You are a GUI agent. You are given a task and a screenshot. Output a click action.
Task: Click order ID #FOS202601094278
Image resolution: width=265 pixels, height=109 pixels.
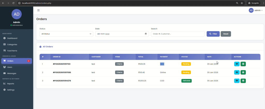62,81
